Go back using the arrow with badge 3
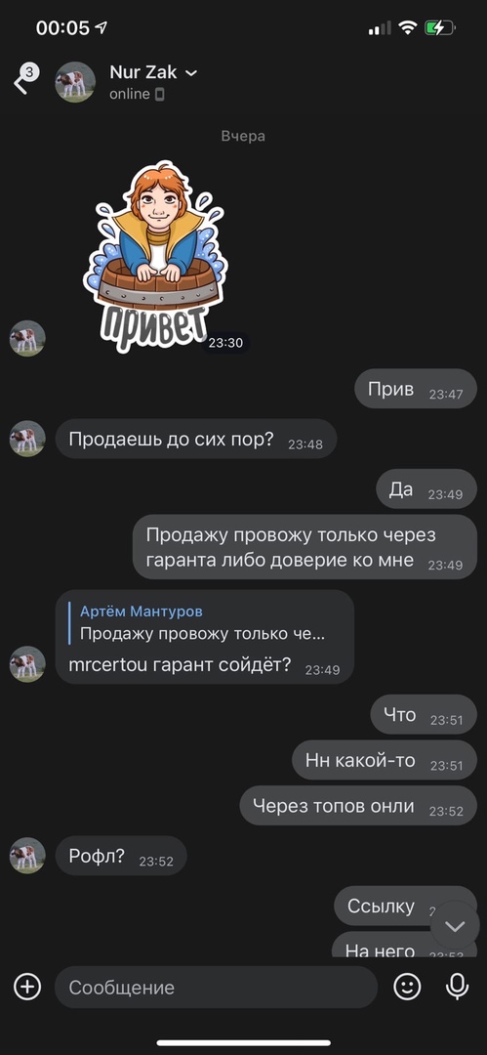Screen dimensions: 487x1055 [25, 80]
